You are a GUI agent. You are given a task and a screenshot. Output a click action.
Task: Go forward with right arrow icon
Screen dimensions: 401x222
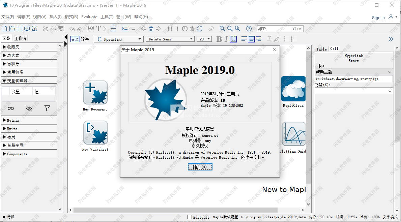click(x=159, y=29)
